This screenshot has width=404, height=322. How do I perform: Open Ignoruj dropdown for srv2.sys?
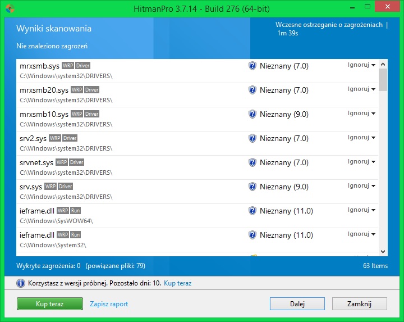tap(361, 137)
